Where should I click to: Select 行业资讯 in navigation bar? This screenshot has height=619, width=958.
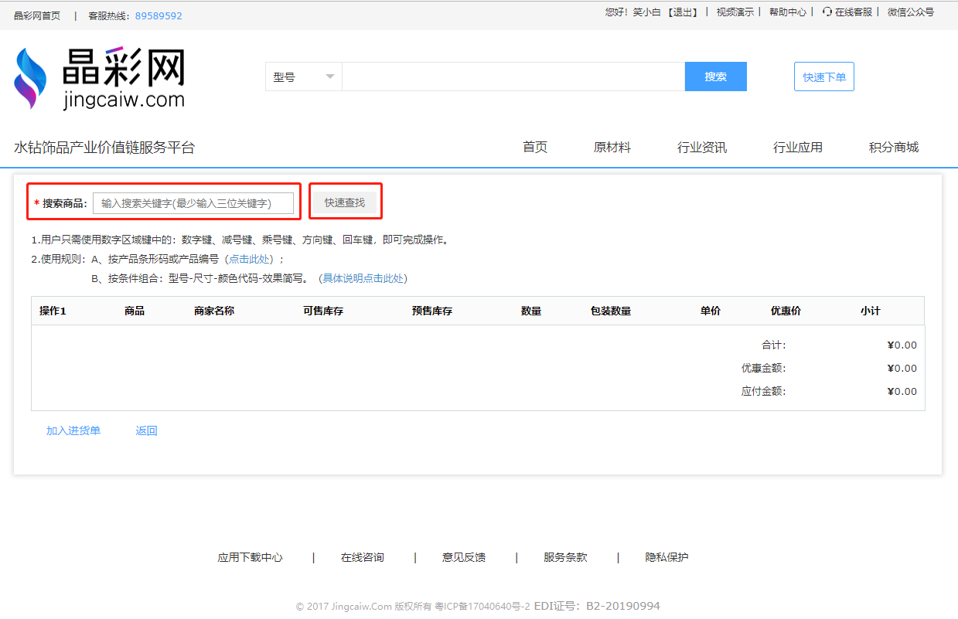[701, 148]
